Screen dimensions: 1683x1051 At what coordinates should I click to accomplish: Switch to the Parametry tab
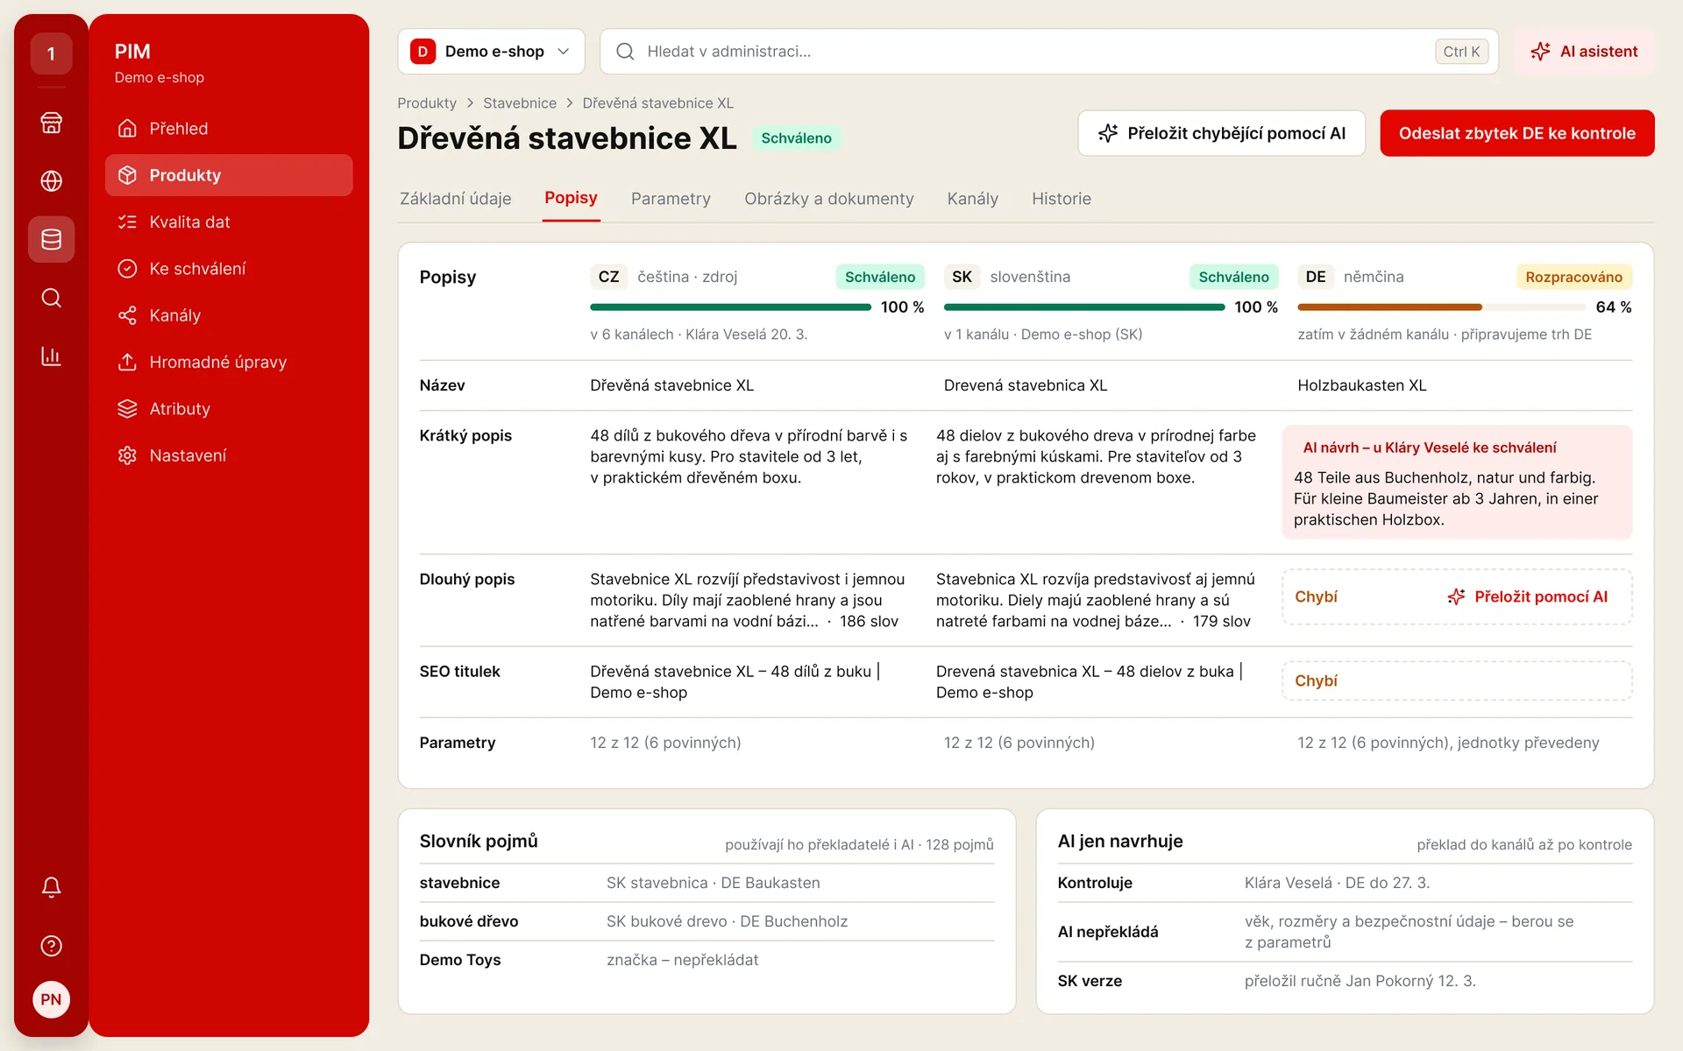coord(671,199)
